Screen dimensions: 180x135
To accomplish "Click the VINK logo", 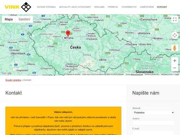I will (18, 7).
